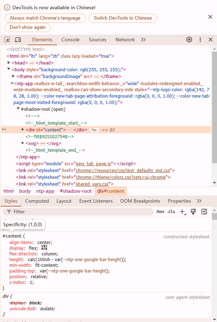
Task: Expand the head element
Action: pos(9,63)
